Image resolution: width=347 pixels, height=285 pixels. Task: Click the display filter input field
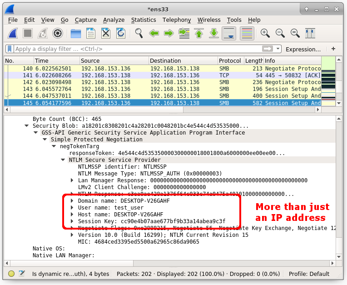tap(136, 49)
